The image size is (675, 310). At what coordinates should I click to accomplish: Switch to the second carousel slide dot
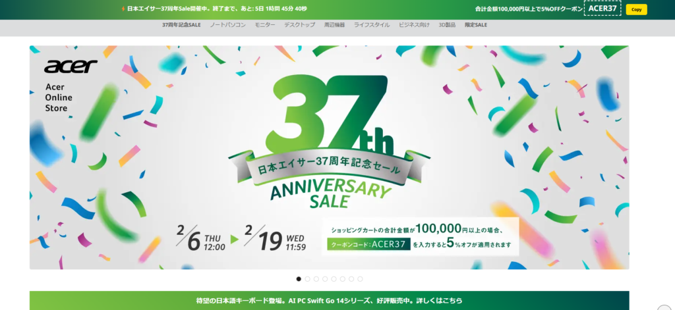tap(307, 279)
